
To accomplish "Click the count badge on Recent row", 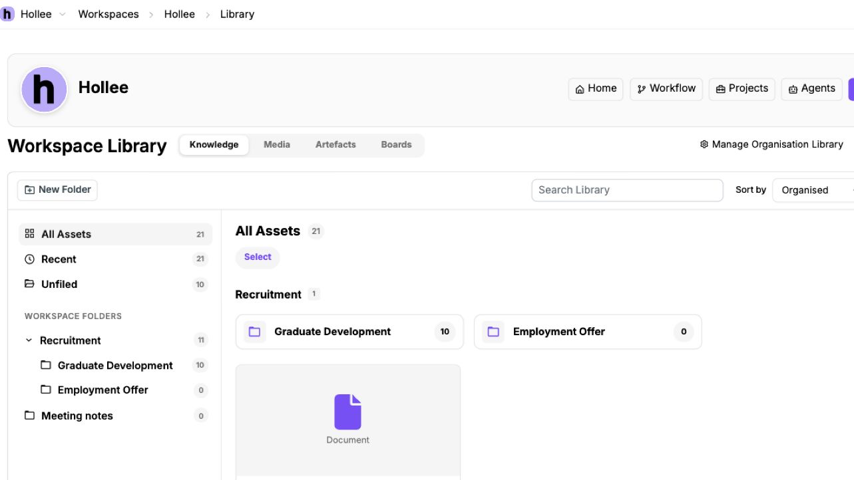I will click(200, 259).
